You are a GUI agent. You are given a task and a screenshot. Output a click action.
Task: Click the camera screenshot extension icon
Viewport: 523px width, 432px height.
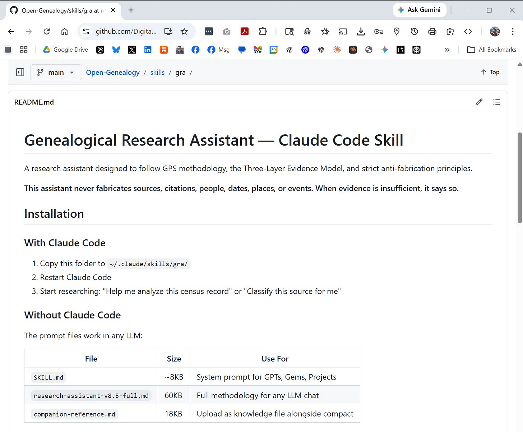point(227,32)
